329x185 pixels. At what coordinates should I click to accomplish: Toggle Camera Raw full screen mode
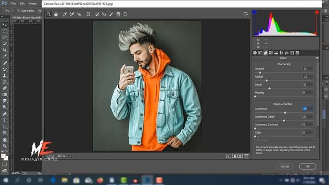tap(246, 14)
